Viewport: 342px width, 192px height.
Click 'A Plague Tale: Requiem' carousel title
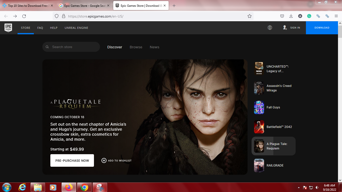(x=277, y=146)
